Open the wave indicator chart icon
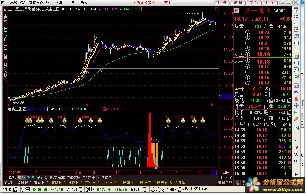 pos(296,85)
